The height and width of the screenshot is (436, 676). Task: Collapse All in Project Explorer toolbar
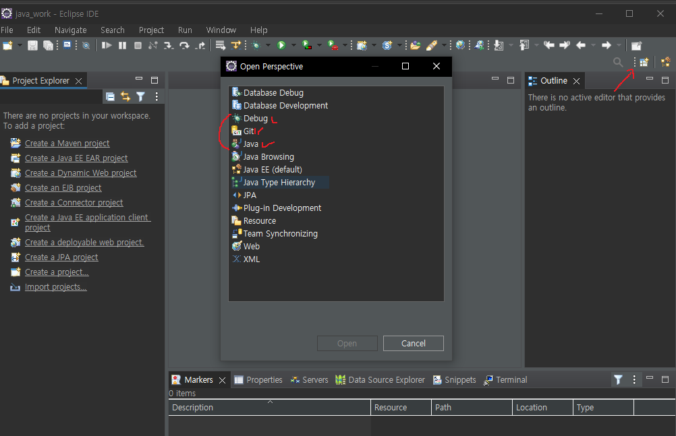point(111,96)
